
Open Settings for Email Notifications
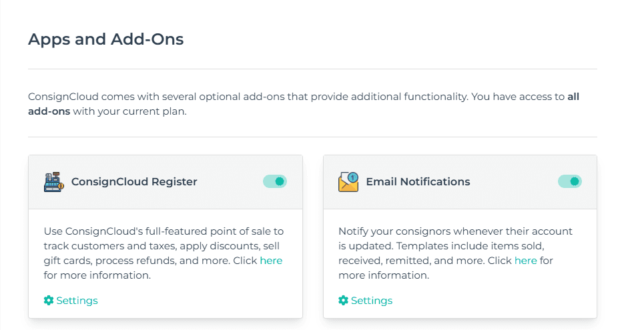(x=366, y=301)
